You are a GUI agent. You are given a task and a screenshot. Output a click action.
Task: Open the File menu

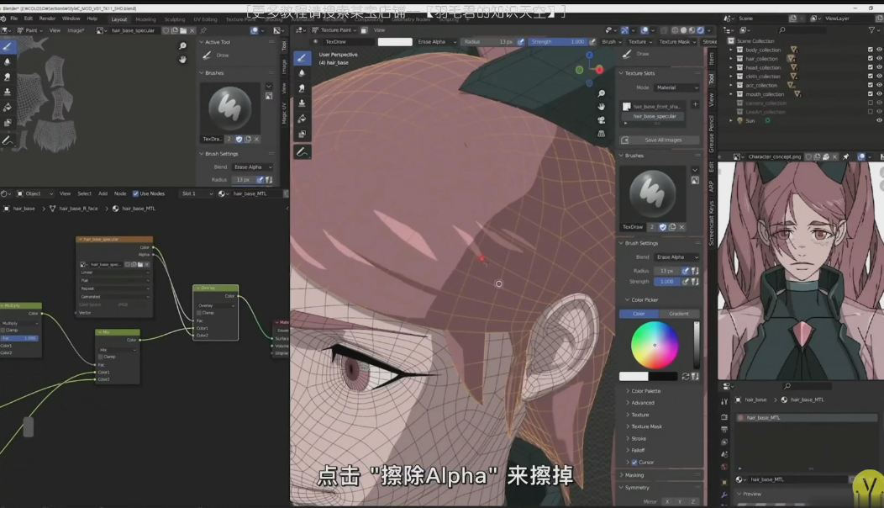[14, 19]
